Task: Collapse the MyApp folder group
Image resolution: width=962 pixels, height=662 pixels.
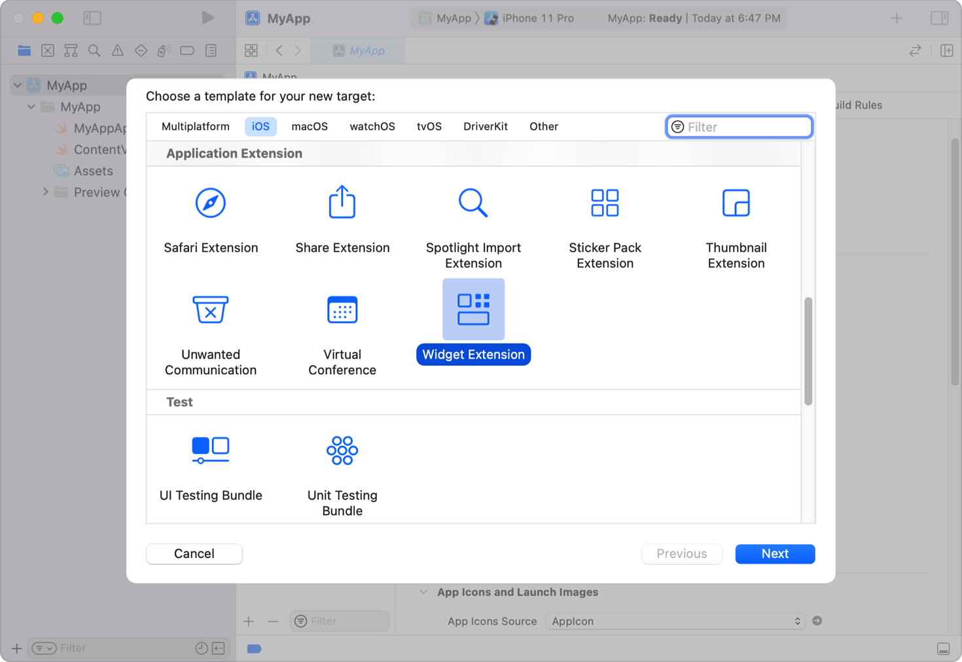Action: [x=31, y=107]
